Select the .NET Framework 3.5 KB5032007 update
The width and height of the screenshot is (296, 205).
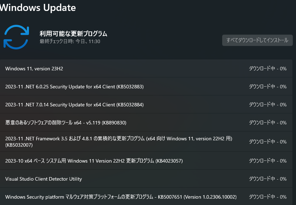(x=146, y=141)
